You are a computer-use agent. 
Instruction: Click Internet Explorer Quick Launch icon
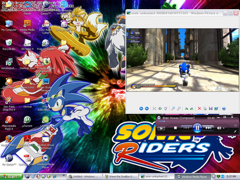(x=54, y=176)
